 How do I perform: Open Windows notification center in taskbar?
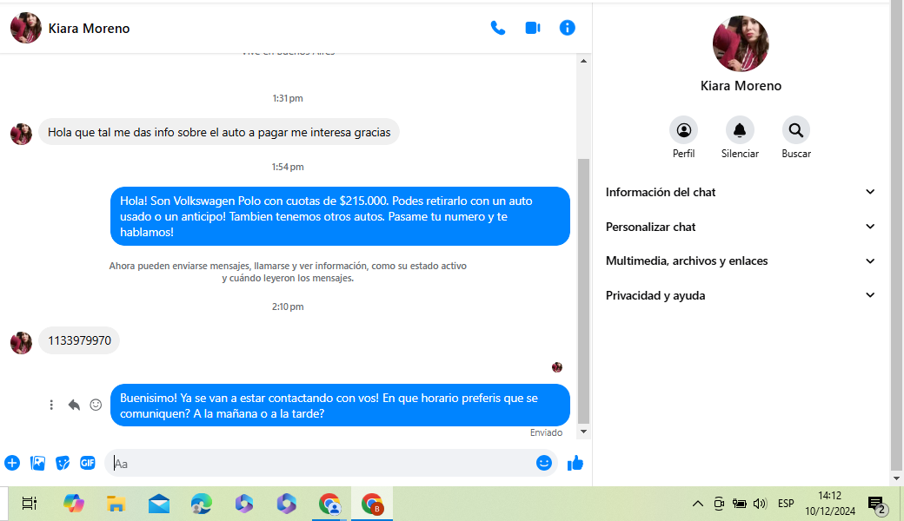point(876,504)
